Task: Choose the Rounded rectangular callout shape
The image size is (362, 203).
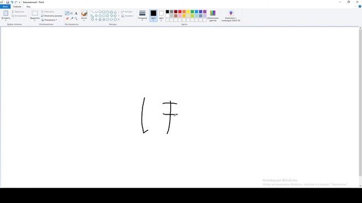Action: point(107,20)
